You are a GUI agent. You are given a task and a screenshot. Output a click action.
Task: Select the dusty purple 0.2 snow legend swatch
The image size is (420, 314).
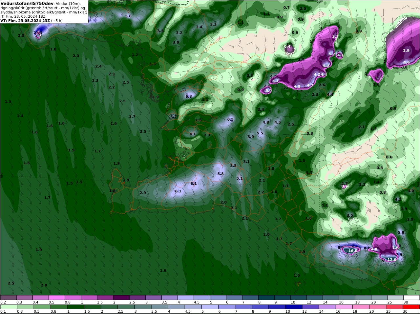click(x=9, y=298)
